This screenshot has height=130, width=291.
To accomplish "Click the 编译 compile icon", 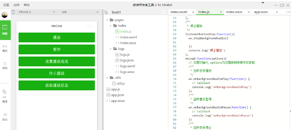I will coord(5,96).
